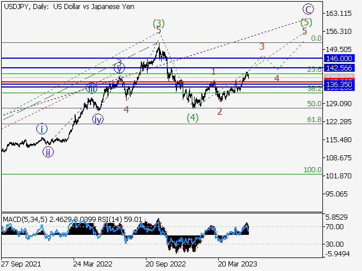Click the Fibonacci 50.0 level label
Image resolution: width=362 pixels, height=271 pixels.
pos(314,104)
